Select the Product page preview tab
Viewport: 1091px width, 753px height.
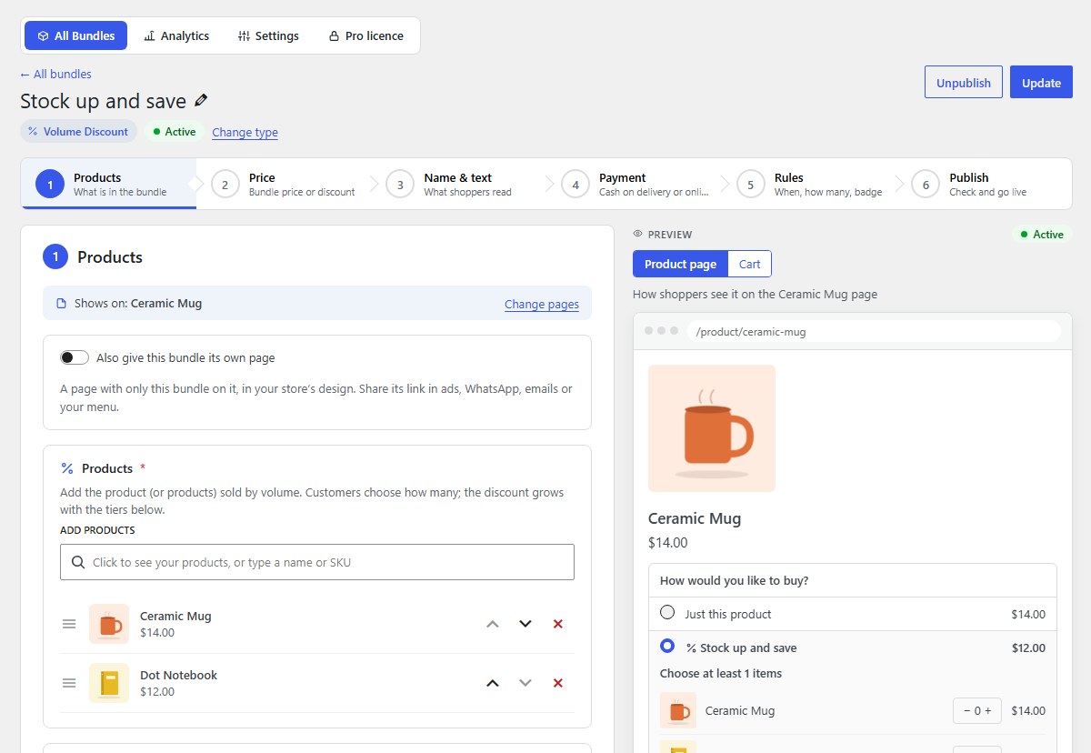681,264
